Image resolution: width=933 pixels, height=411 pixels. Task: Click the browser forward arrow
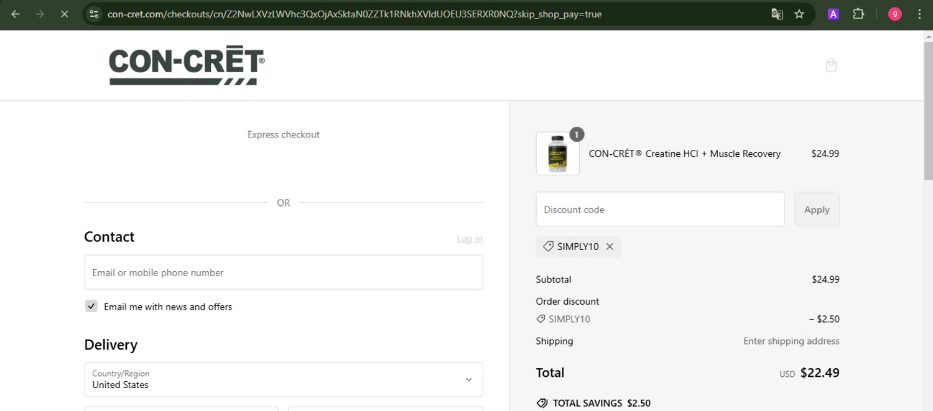click(x=40, y=14)
